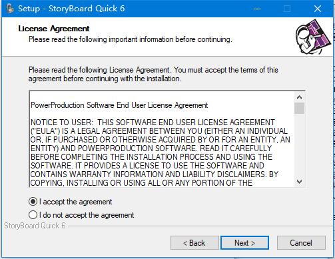Screen dimensions: 335x259
Task: Click the scrollbar track below the thumb
Action: coord(299,145)
